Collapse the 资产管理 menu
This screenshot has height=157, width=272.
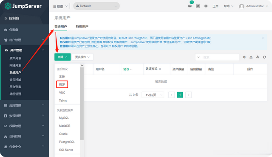click(24, 50)
